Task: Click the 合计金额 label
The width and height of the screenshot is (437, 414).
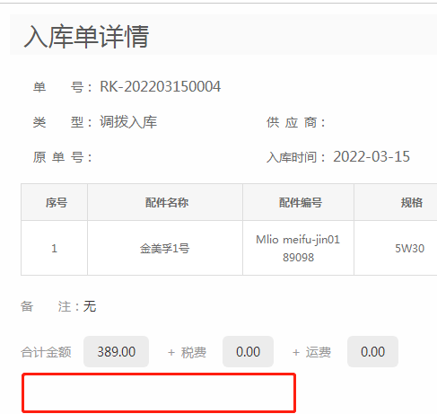Action: [x=46, y=352]
